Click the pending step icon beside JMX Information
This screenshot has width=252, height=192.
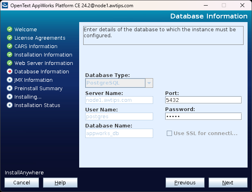coord(10,80)
